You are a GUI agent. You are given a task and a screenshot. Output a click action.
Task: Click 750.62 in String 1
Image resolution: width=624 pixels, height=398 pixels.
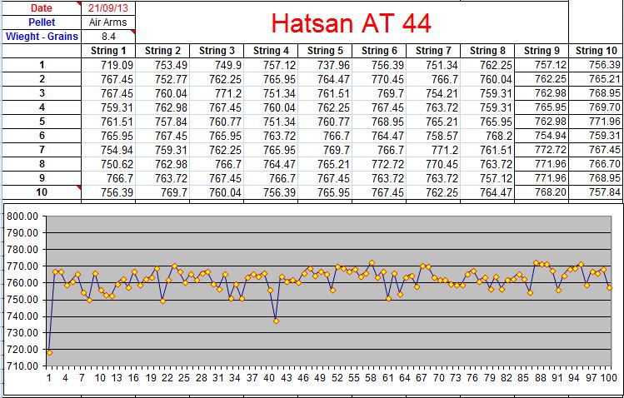pos(108,164)
